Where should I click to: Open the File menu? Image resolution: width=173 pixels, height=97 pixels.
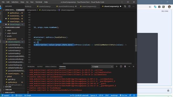pos(3,2)
